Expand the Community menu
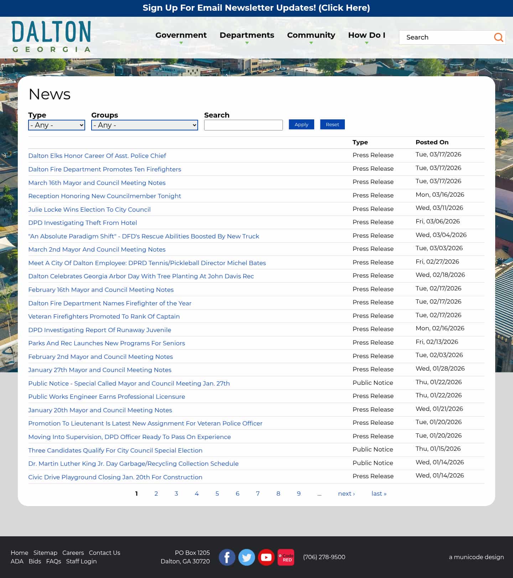The image size is (513, 578). tap(311, 35)
